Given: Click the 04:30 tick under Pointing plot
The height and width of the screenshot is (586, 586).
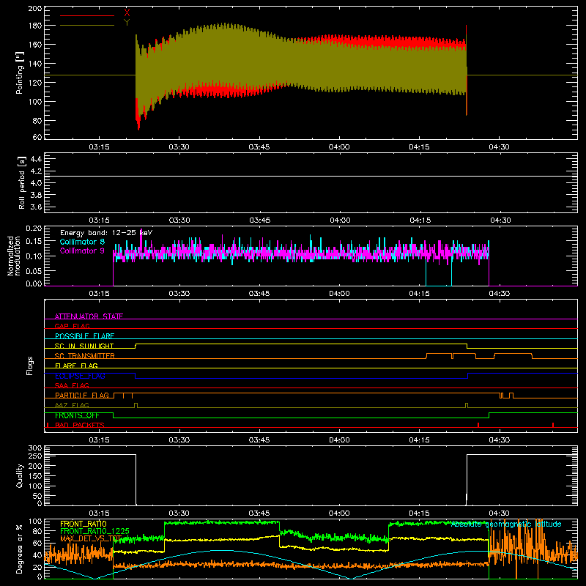Looking at the screenshot, I should [x=500, y=147].
